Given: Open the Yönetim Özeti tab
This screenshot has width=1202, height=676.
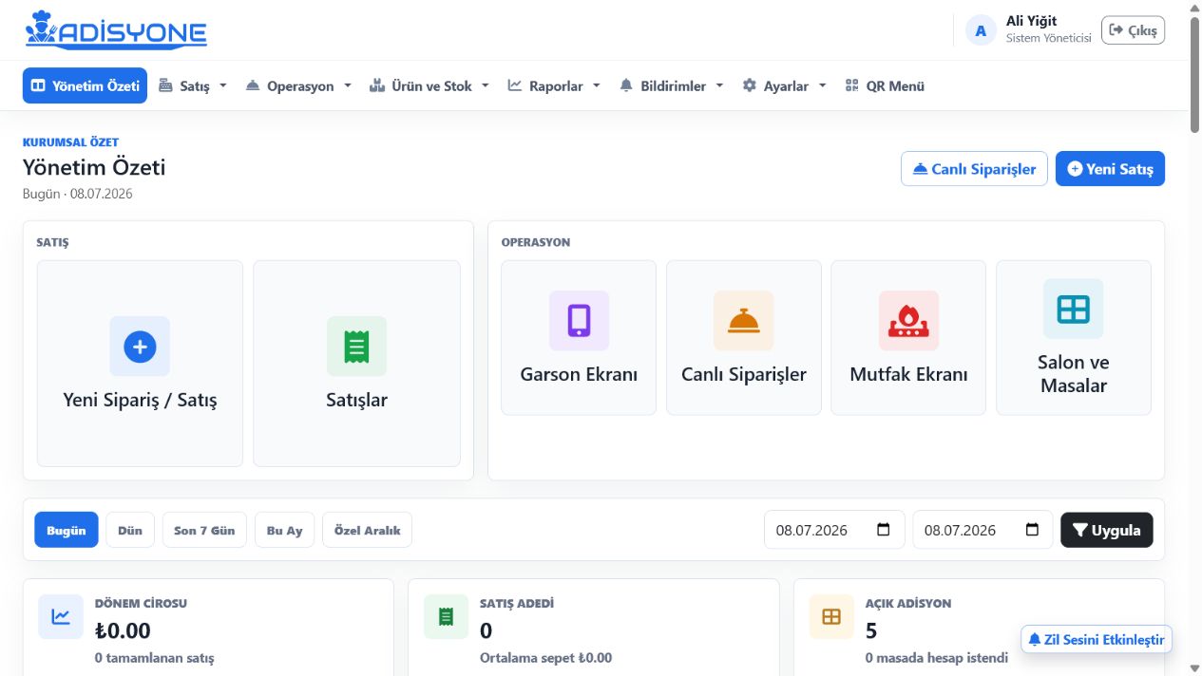Looking at the screenshot, I should 85,85.
